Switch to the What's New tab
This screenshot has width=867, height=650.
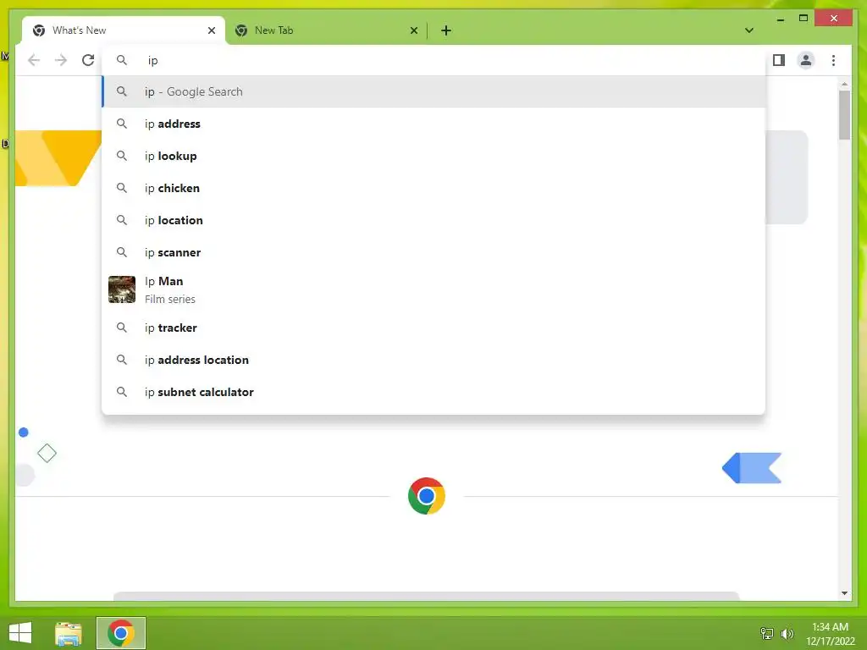tap(124, 30)
